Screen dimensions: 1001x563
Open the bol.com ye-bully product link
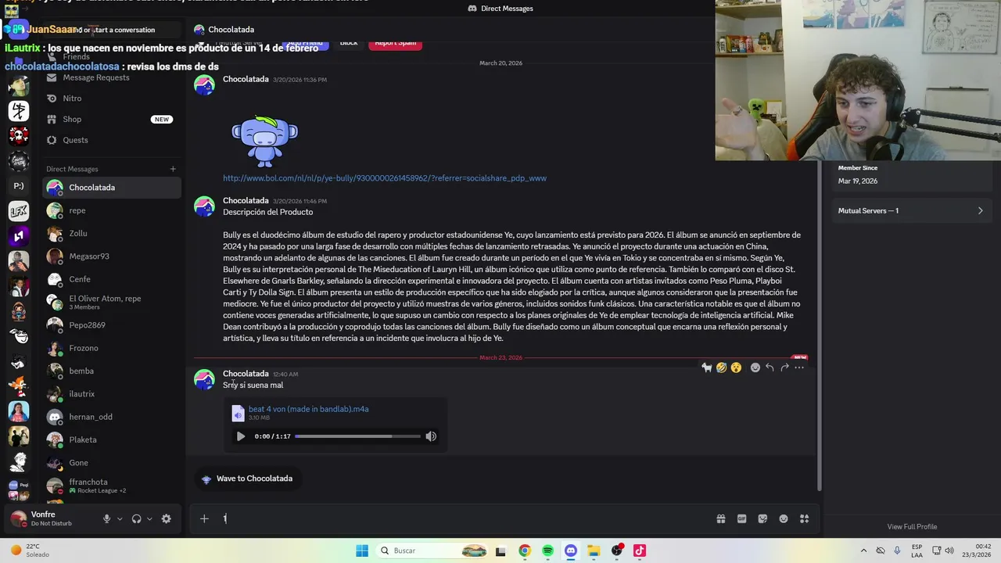tap(385, 178)
